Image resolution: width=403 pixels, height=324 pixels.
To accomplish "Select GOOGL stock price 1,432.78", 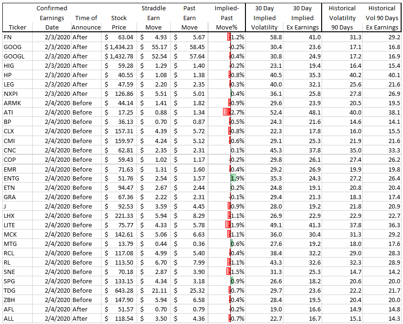I will [119, 56].
